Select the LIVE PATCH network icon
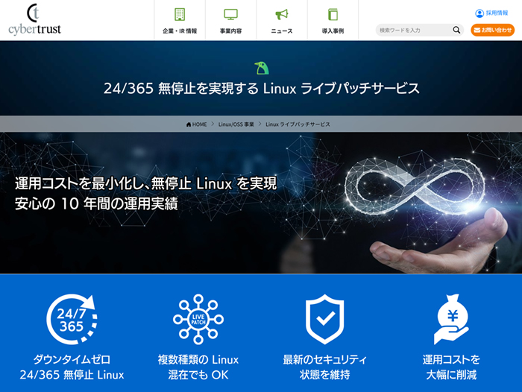 pos(198,319)
